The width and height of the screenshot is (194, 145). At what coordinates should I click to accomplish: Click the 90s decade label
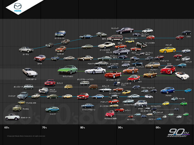coord(120,128)
